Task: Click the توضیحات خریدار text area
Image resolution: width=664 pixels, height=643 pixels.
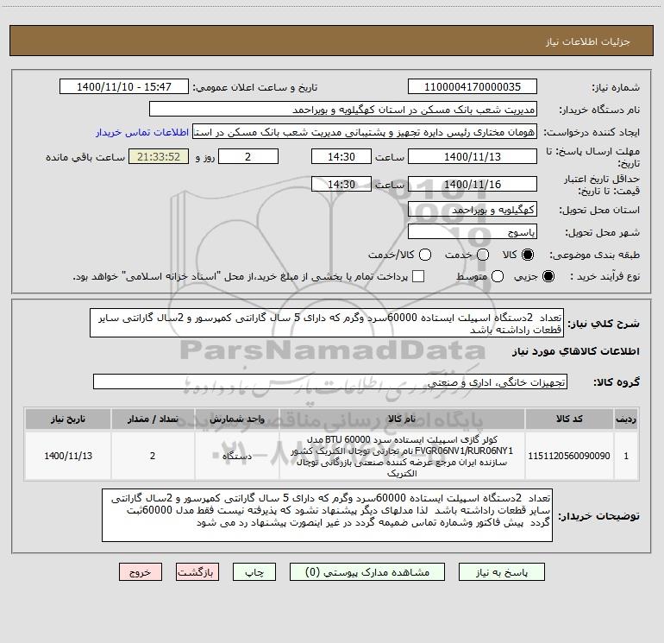Action: [327, 515]
